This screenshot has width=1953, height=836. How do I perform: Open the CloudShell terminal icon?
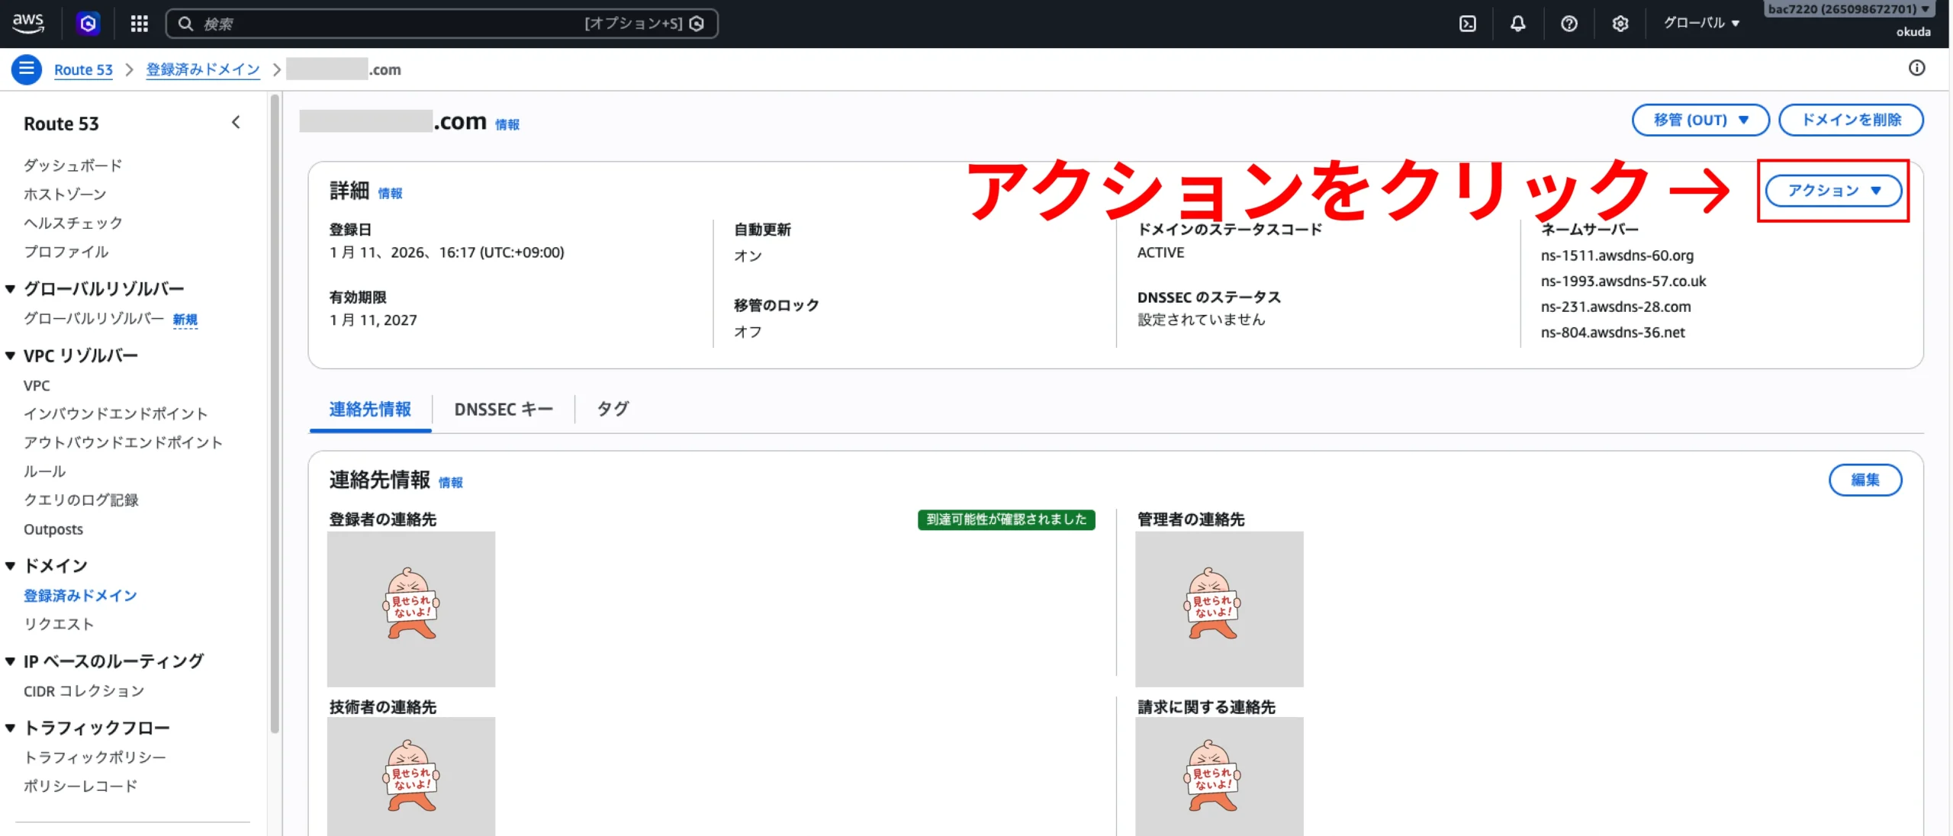tap(1467, 24)
